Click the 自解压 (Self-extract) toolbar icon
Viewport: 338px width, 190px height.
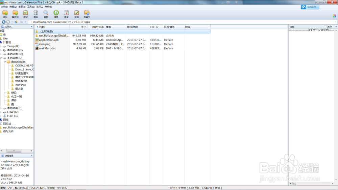(x=87, y=14)
